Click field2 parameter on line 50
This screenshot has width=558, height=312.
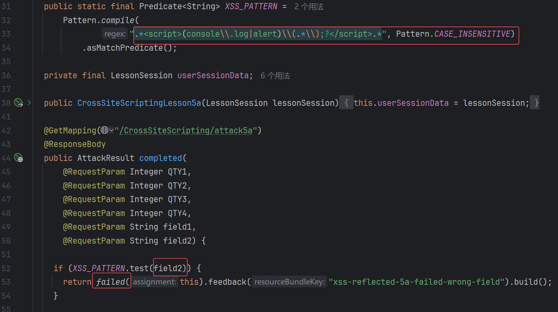177,241
